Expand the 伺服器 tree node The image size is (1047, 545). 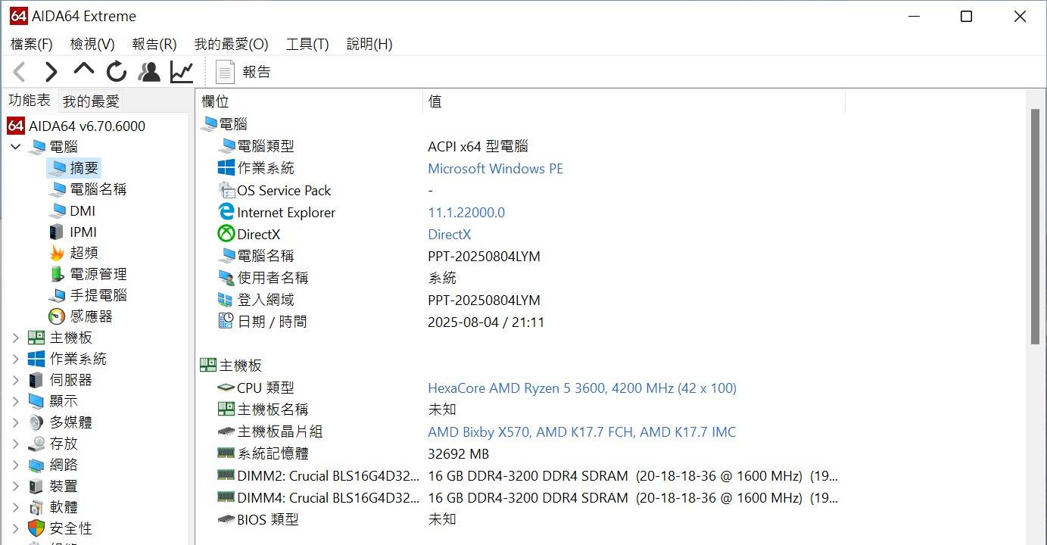click(15, 380)
